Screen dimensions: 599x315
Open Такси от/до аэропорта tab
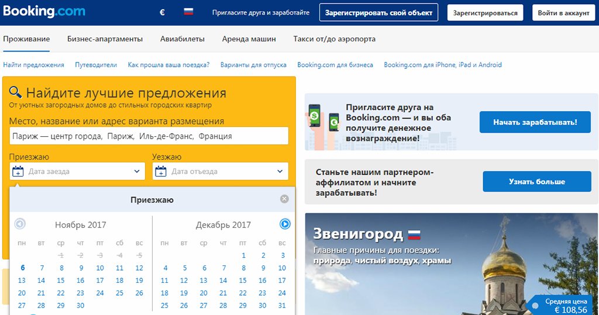(x=334, y=39)
